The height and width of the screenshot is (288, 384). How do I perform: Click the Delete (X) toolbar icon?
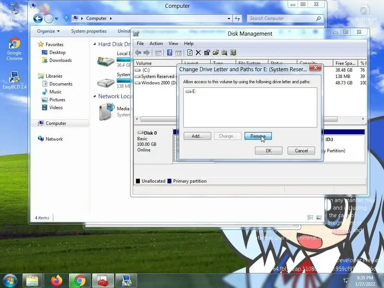point(198,52)
